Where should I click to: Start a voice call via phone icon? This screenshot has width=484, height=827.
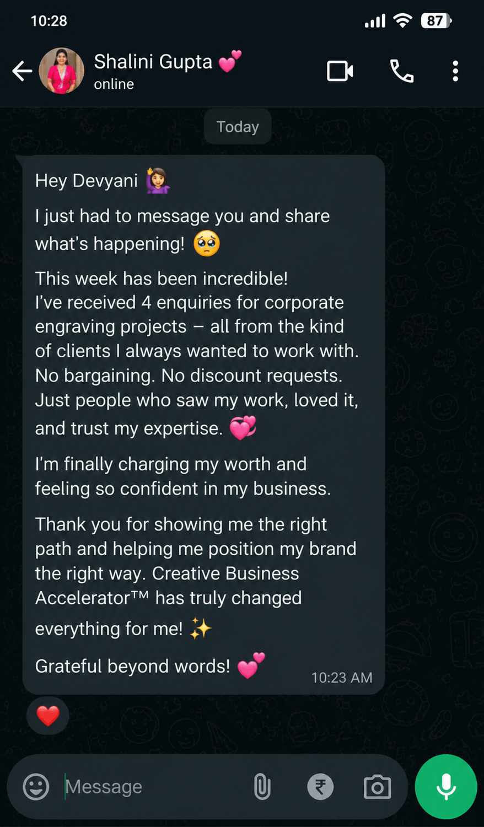[x=402, y=71]
